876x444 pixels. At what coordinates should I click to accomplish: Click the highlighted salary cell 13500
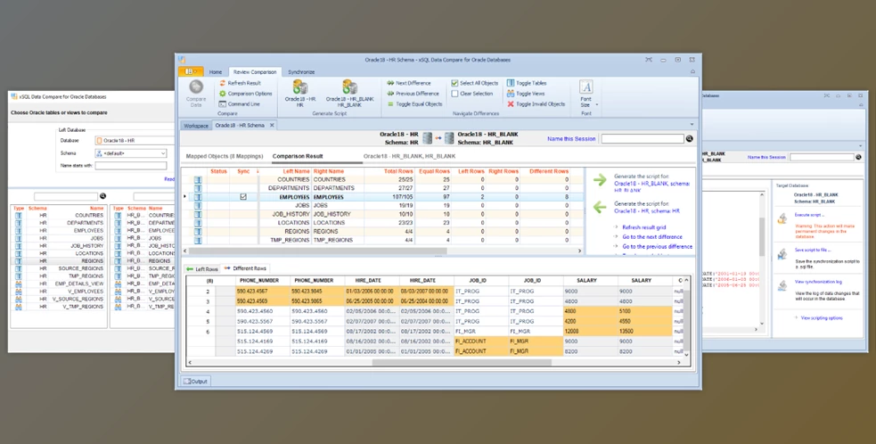[644, 331]
